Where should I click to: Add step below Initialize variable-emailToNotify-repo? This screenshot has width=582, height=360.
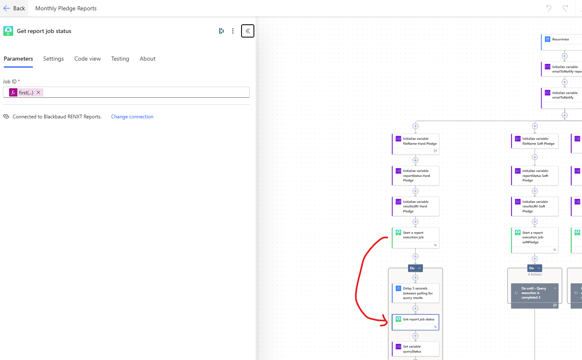(565, 82)
